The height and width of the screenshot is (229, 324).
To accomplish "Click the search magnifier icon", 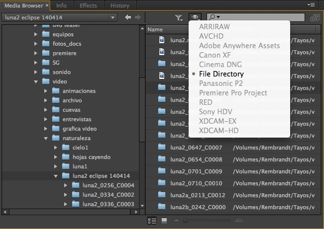I will (x=213, y=17).
